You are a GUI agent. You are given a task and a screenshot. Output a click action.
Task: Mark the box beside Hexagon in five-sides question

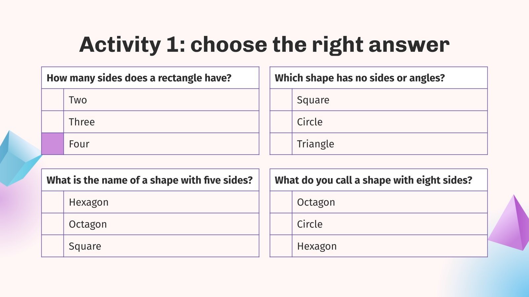(x=53, y=202)
